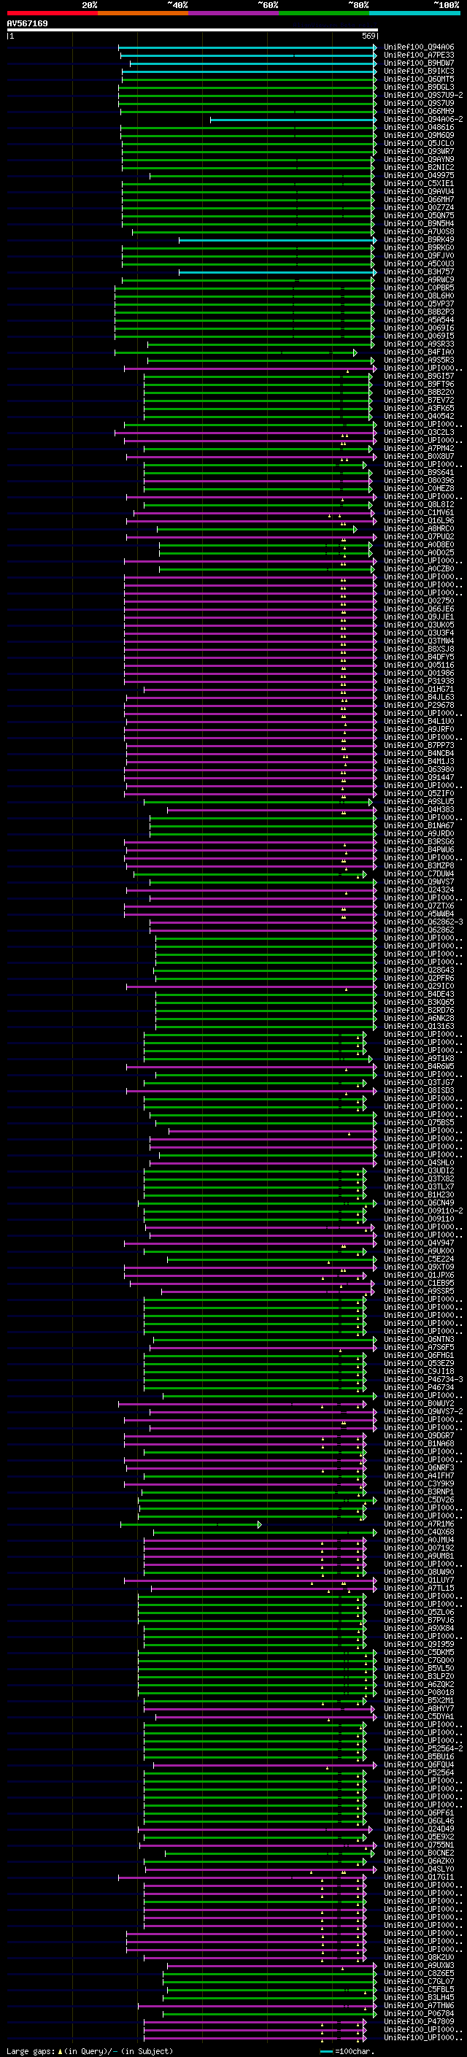
Task: Click the UniRef100_Q3C2L3 entry
Action: pyautogui.click(x=418, y=433)
